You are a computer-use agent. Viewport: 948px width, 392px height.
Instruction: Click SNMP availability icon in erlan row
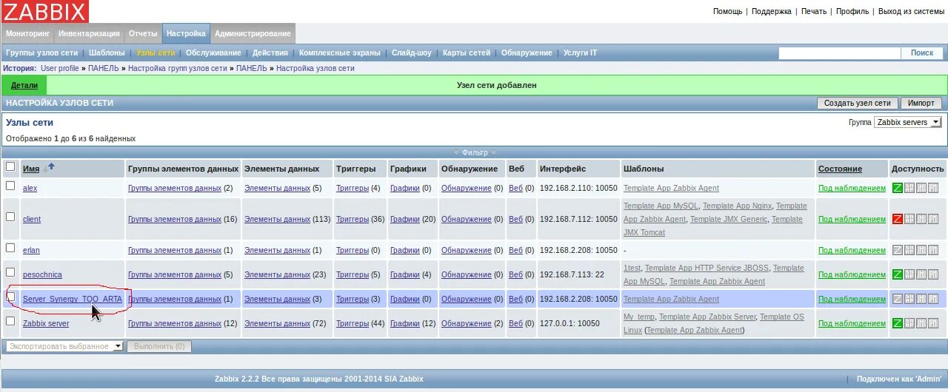tap(909, 250)
